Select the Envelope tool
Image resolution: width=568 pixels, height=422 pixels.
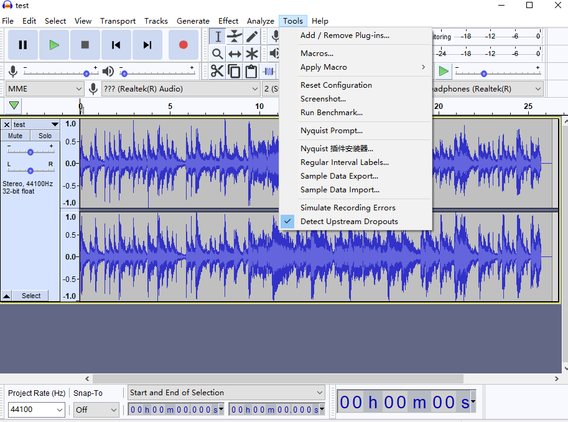coord(235,36)
